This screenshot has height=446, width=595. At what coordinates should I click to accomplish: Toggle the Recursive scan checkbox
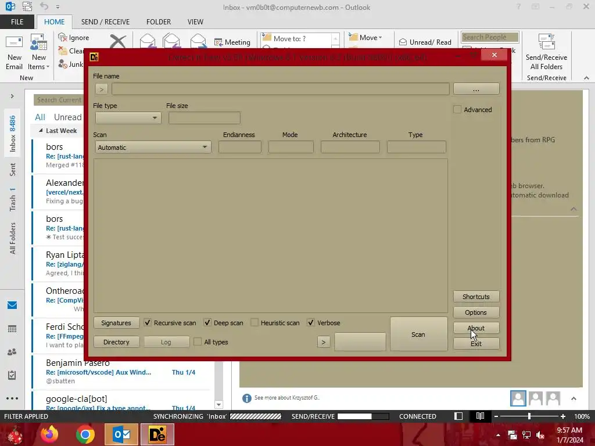click(x=147, y=323)
